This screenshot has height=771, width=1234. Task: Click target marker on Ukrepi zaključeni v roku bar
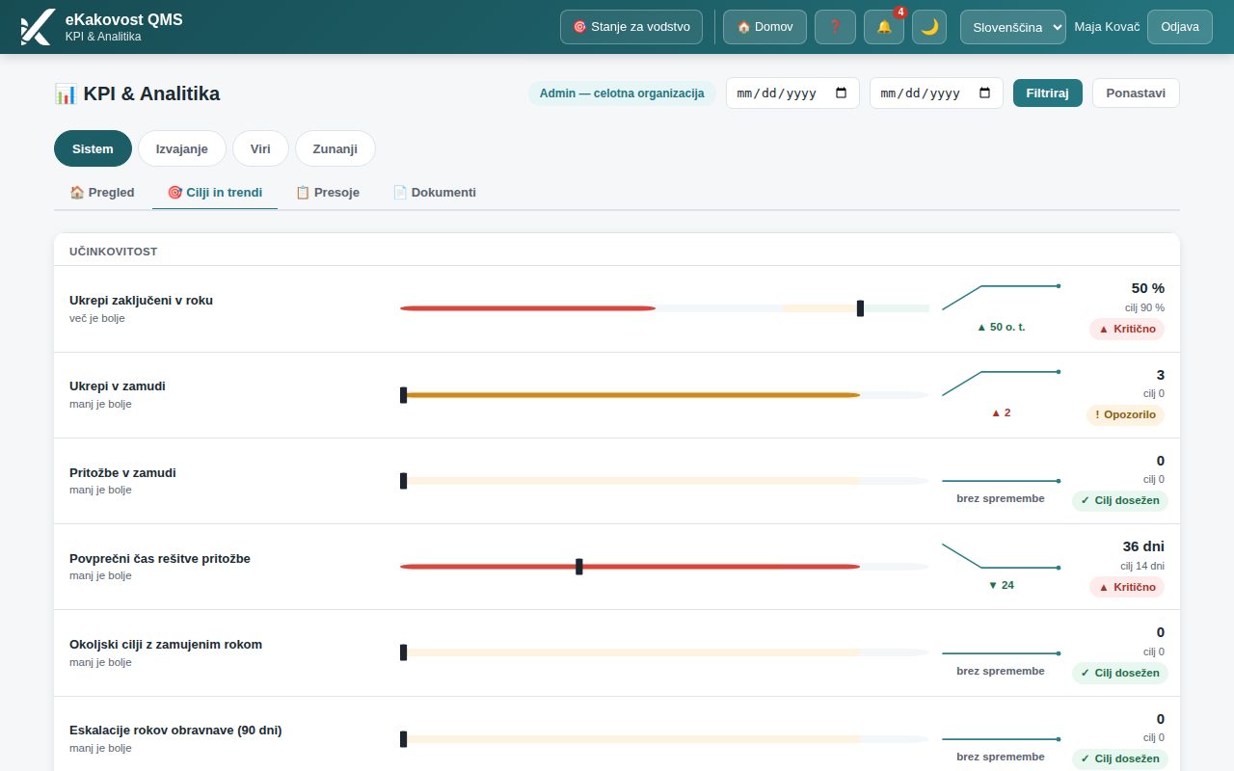coord(860,308)
